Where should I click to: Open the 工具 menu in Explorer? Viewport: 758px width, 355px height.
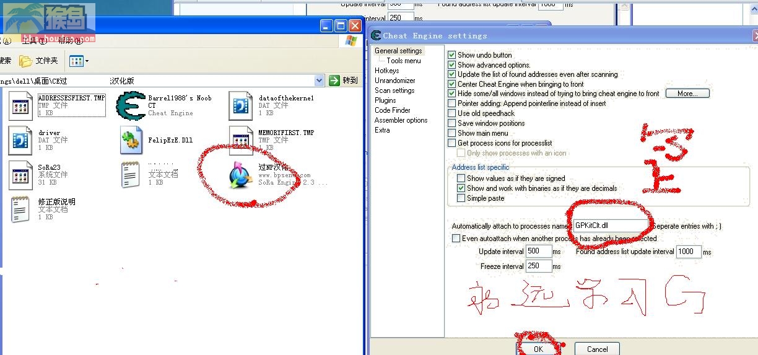[34, 41]
